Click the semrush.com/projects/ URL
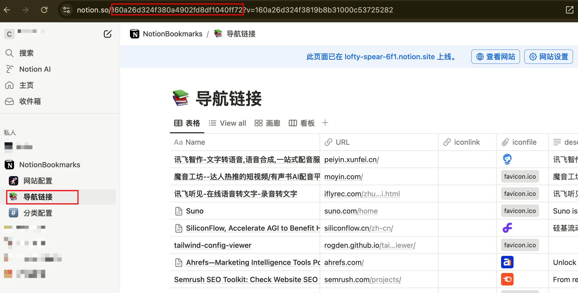The height and width of the screenshot is (293, 578). tap(363, 279)
